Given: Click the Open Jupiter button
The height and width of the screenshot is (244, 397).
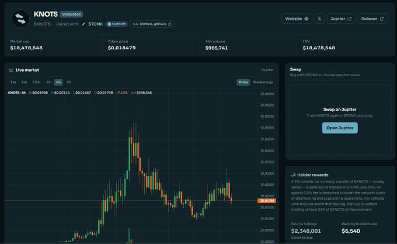Looking at the screenshot, I should click(x=340, y=128).
